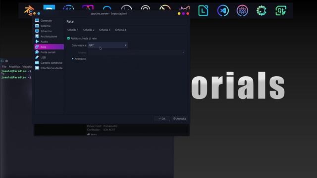Open the pink graph monitor dock icon

click(x=184, y=8)
